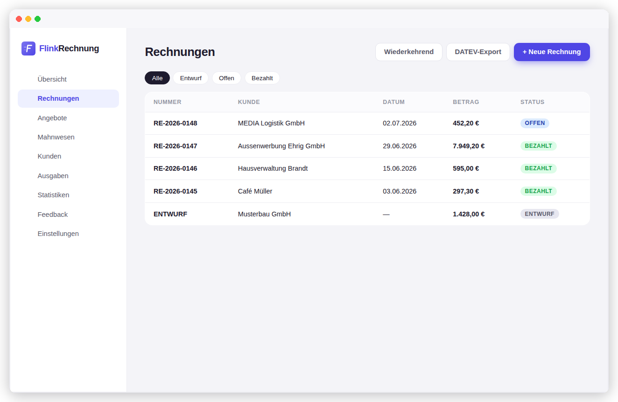Click the amount 1.428,00 €

[x=469, y=214]
